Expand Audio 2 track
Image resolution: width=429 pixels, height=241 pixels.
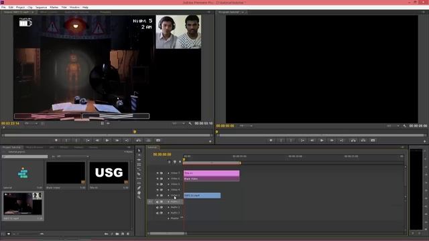coord(168,208)
